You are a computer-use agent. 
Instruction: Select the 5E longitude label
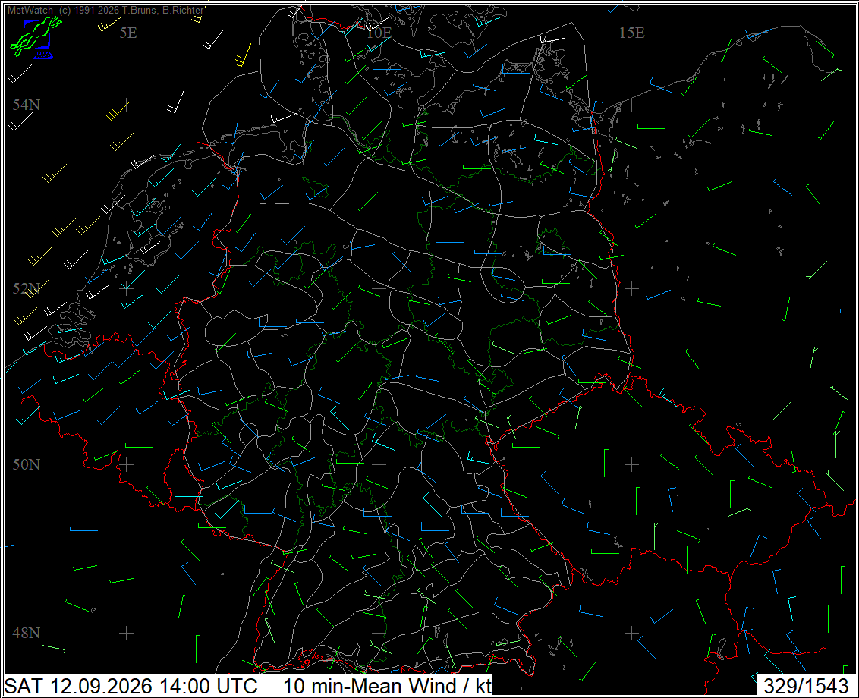tap(128, 33)
